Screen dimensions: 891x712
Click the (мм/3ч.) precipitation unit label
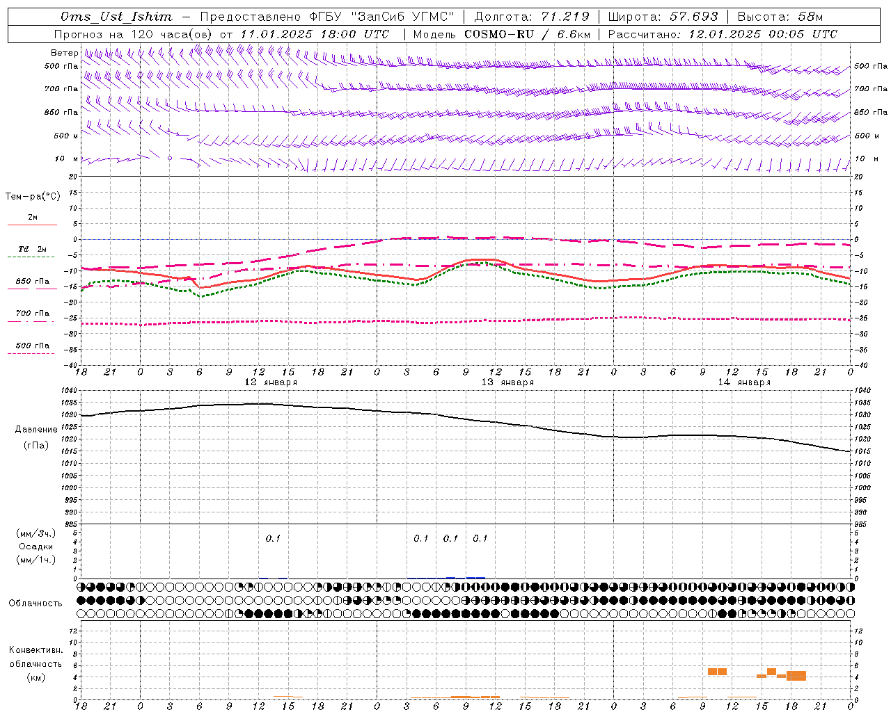[36, 533]
